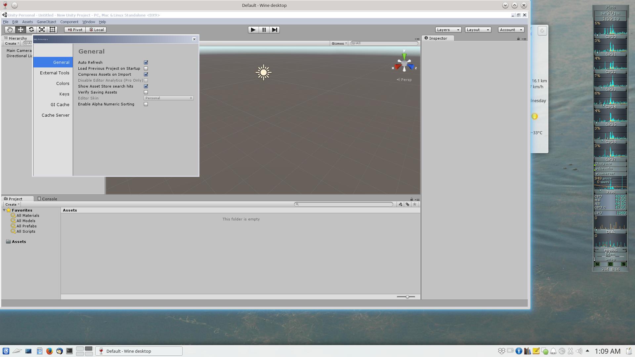Click the Project panel lock icon
This screenshot has height=357, width=635.
[x=411, y=199]
